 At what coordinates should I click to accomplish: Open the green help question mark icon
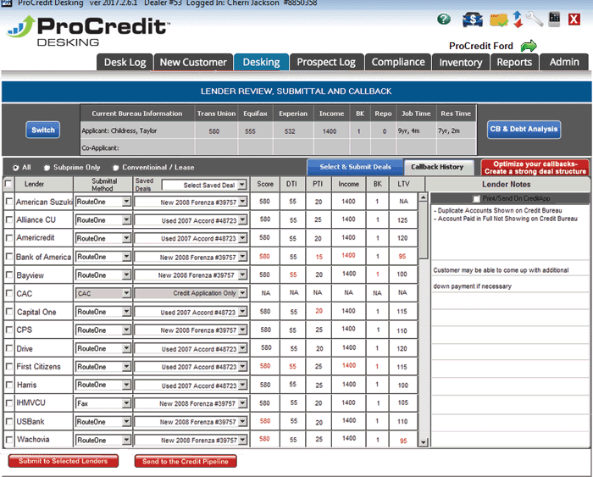444,19
